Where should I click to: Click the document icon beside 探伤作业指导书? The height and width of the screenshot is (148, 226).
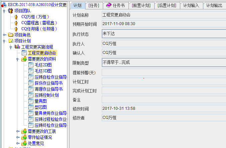[31, 83]
